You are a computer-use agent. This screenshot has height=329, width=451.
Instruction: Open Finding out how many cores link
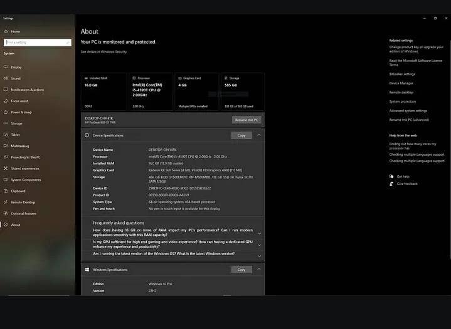pyautogui.click(x=413, y=146)
